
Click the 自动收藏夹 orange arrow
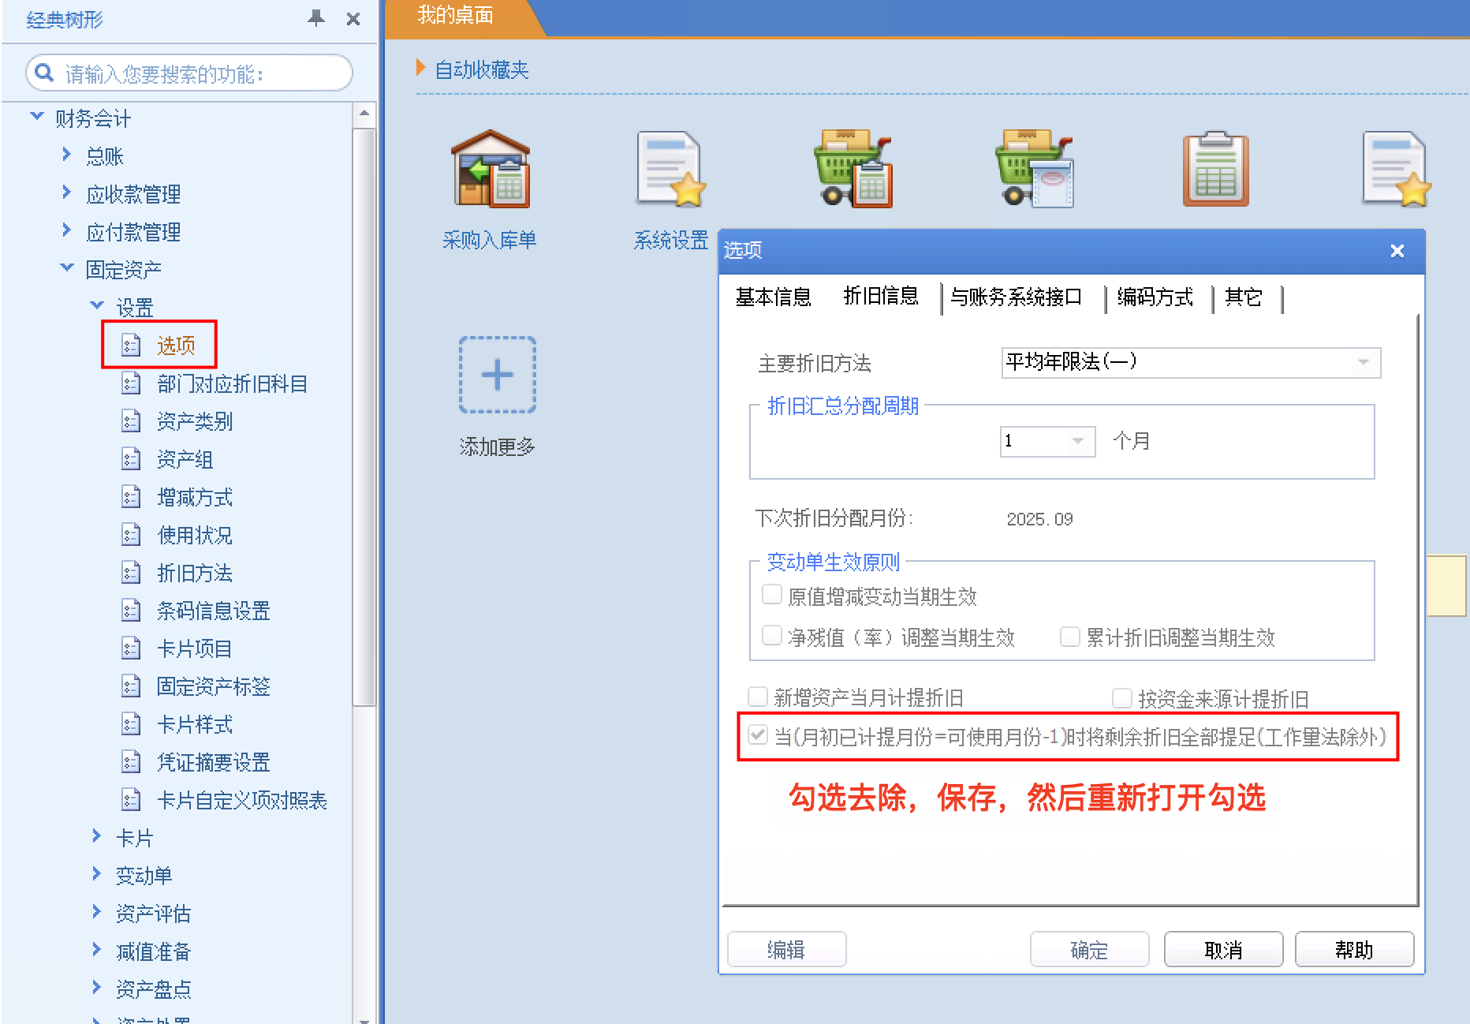click(421, 68)
